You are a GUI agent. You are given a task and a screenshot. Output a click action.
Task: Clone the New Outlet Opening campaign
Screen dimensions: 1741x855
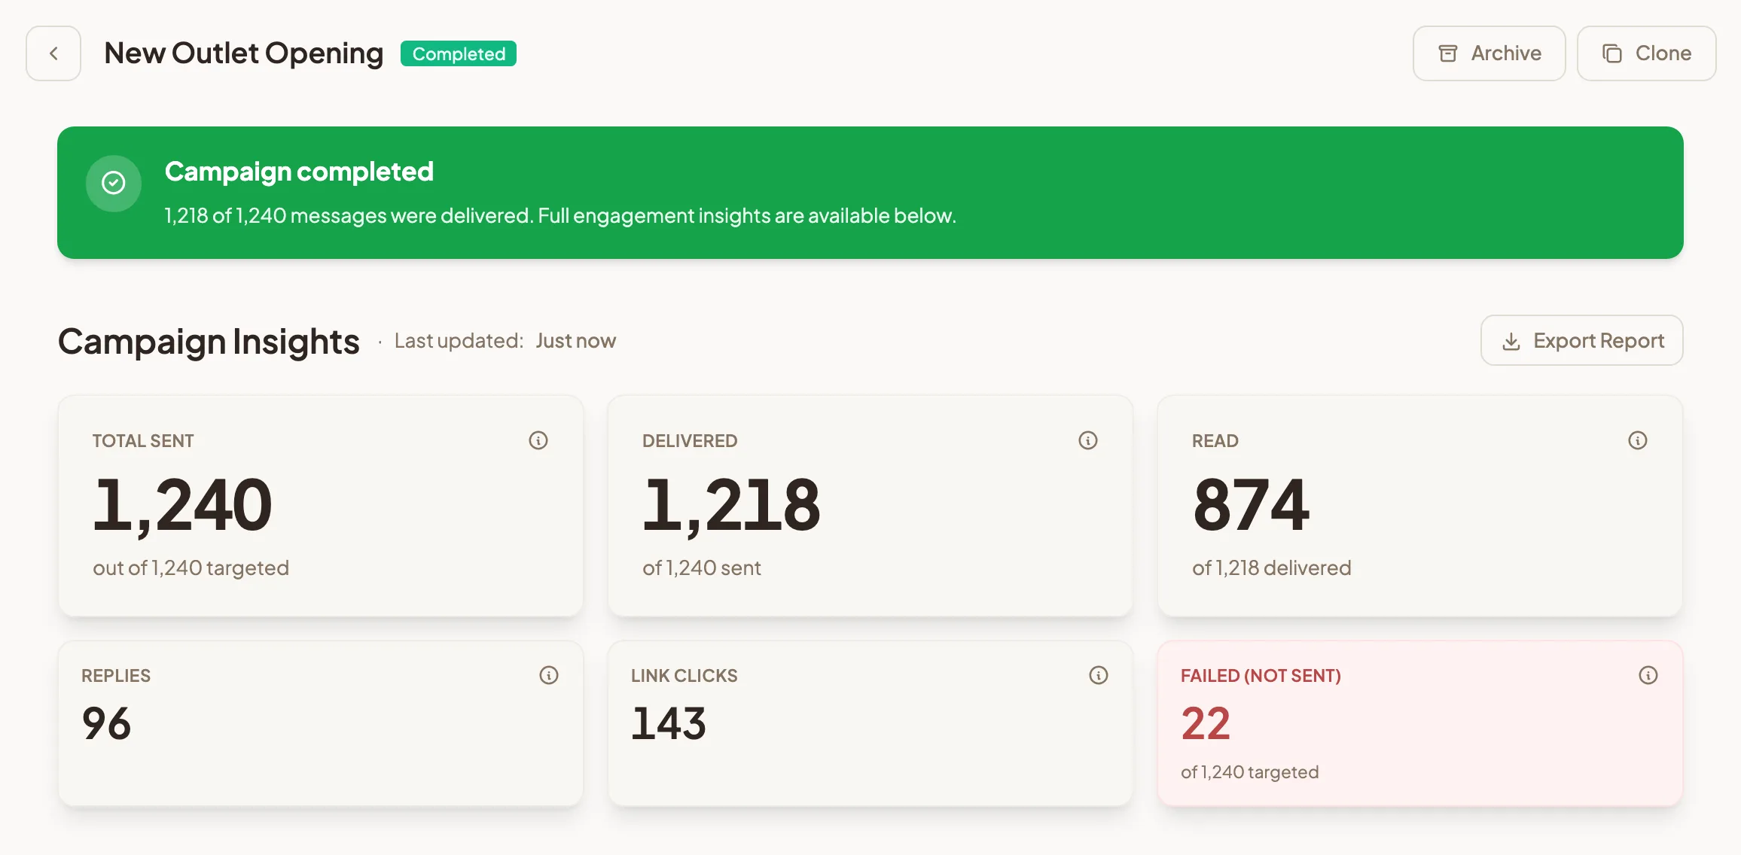[x=1646, y=53]
